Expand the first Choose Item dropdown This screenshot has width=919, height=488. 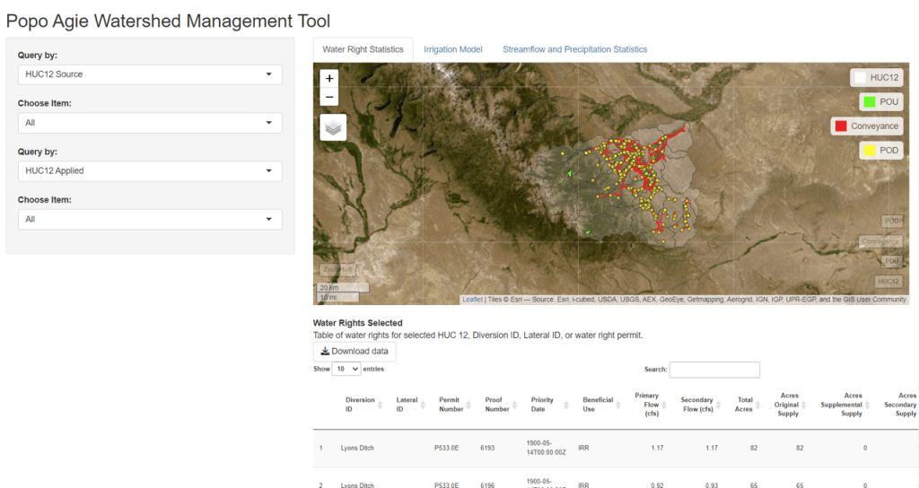(x=150, y=123)
